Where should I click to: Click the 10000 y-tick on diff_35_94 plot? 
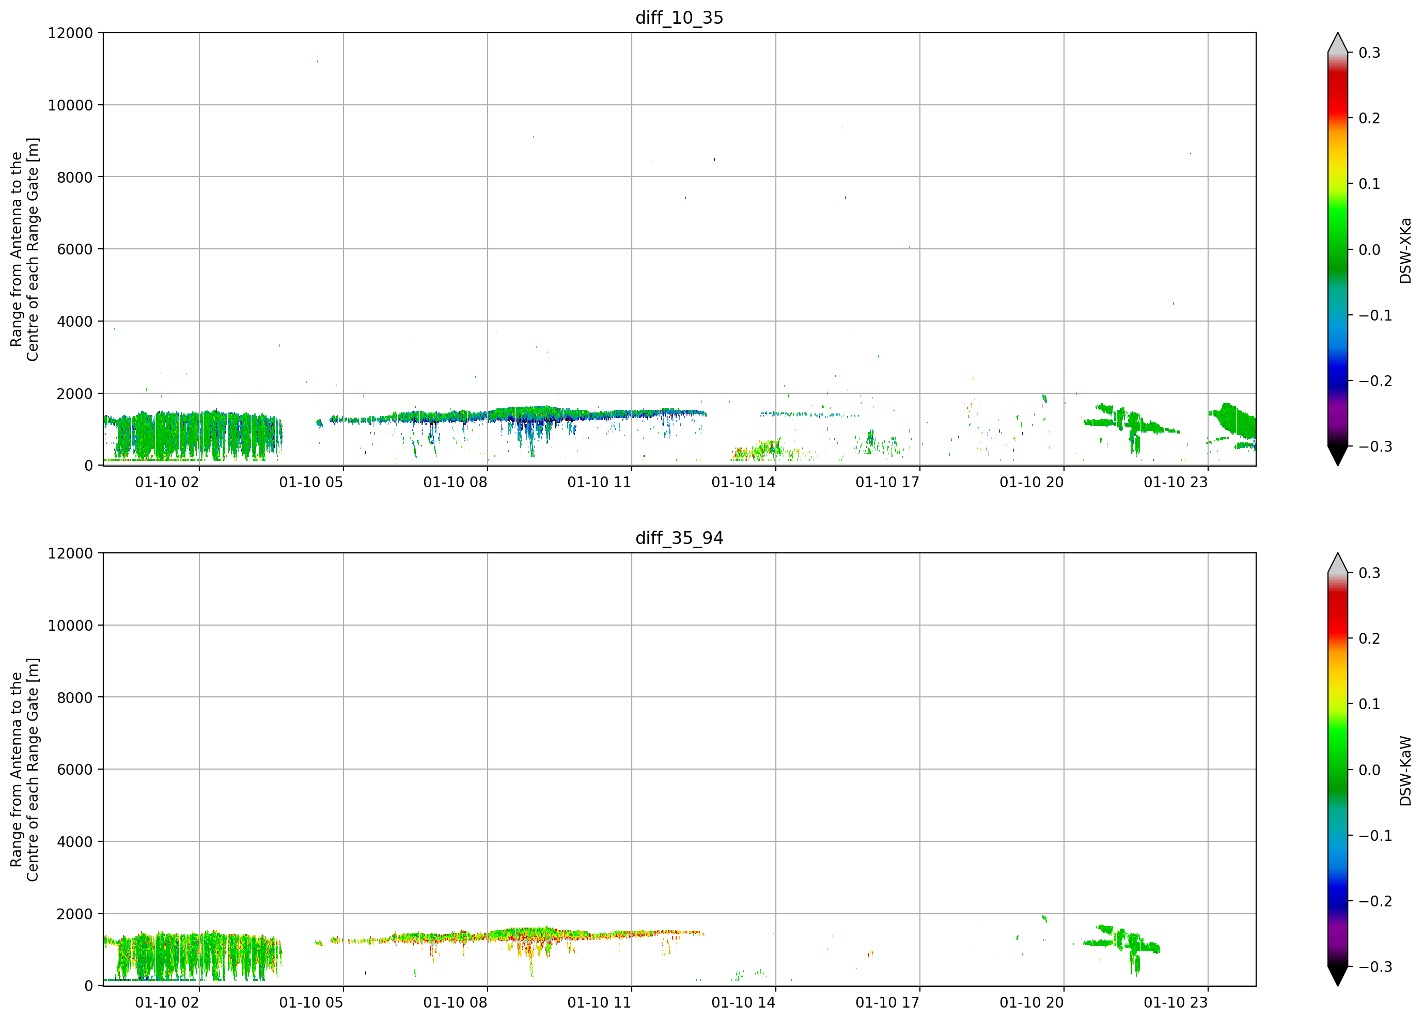point(70,625)
